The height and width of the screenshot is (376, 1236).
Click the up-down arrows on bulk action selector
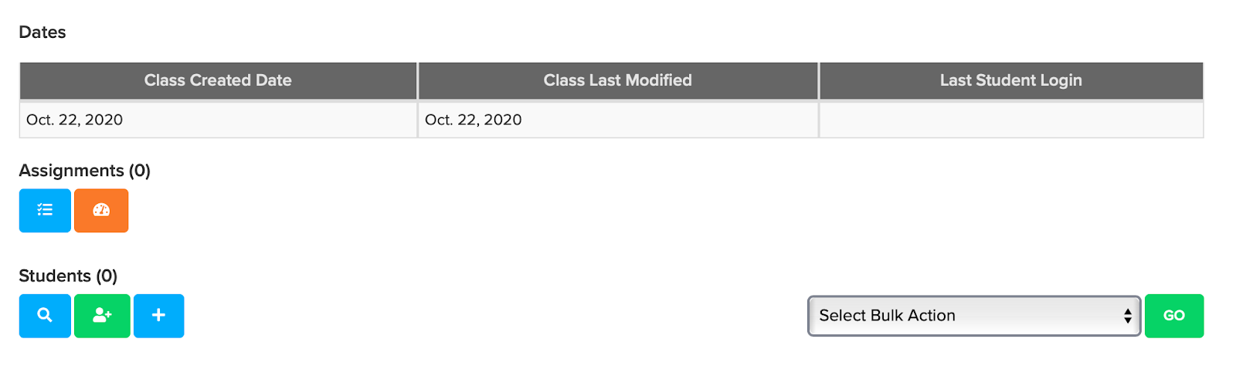[1128, 316]
